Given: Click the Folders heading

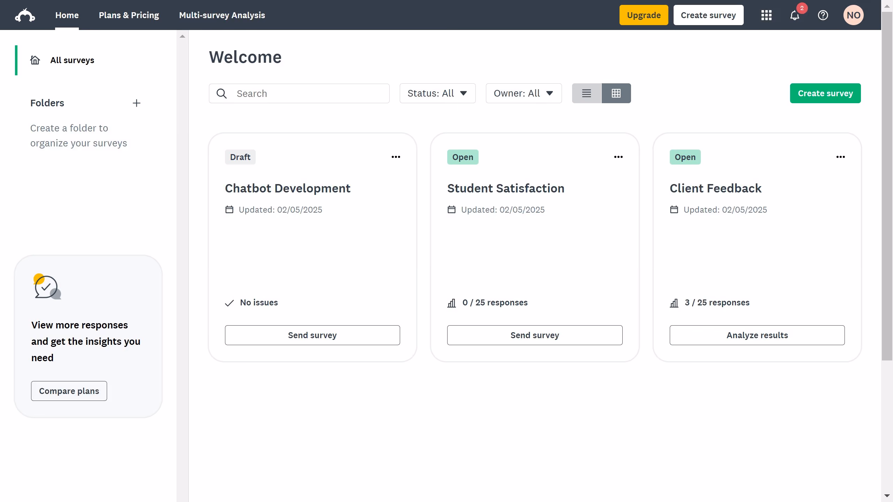Looking at the screenshot, I should click(x=47, y=103).
